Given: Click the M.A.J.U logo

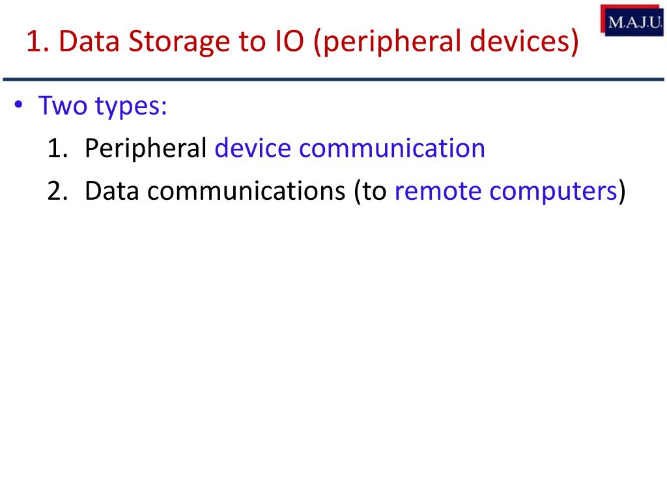Looking at the screenshot, I should click(632, 20).
